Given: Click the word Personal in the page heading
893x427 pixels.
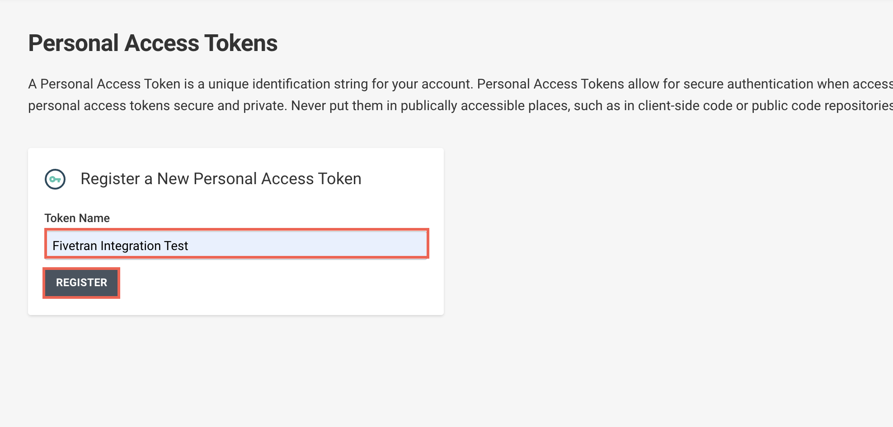Looking at the screenshot, I should [74, 43].
